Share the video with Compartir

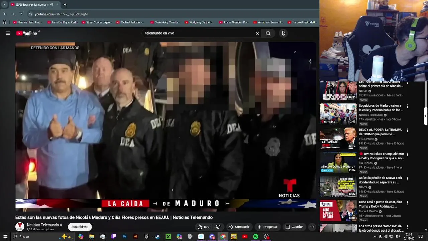point(239,227)
